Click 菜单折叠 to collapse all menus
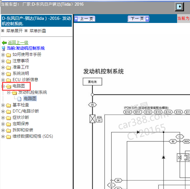The image size is (190, 189). pos(38,31)
